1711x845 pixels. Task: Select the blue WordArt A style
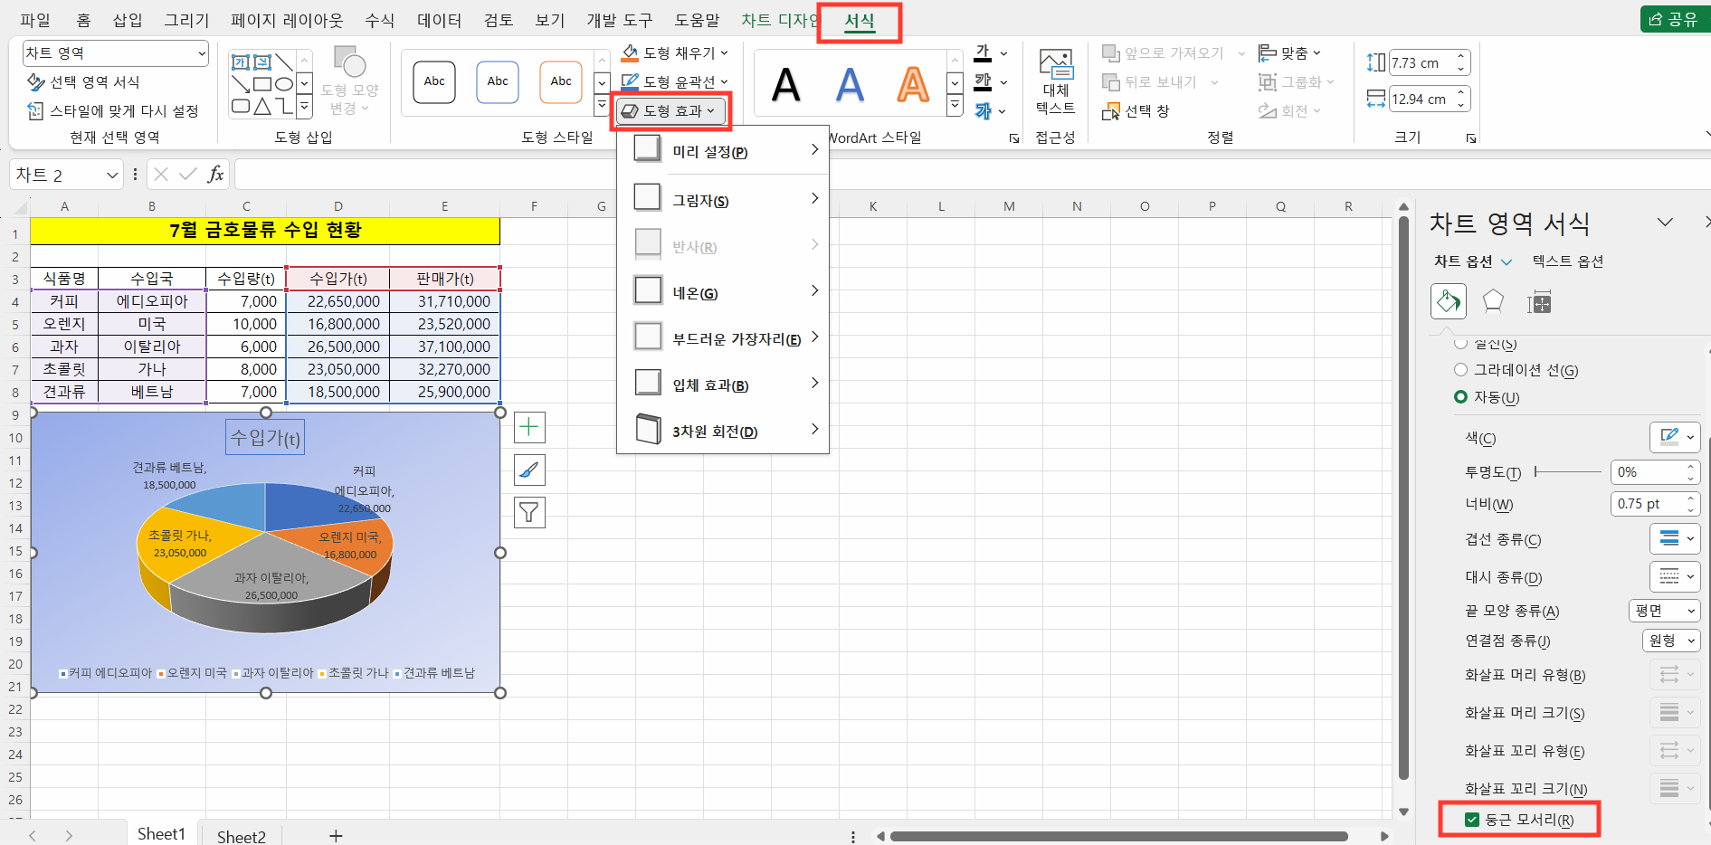[x=850, y=85]
